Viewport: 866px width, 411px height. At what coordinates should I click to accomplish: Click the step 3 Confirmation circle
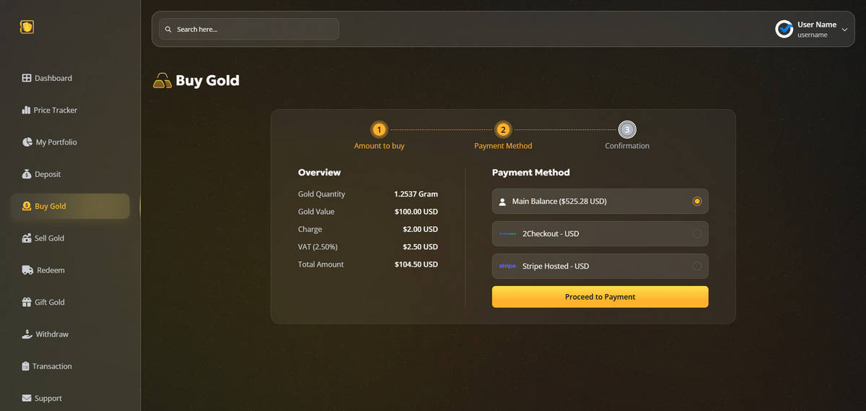coord(627,130)
